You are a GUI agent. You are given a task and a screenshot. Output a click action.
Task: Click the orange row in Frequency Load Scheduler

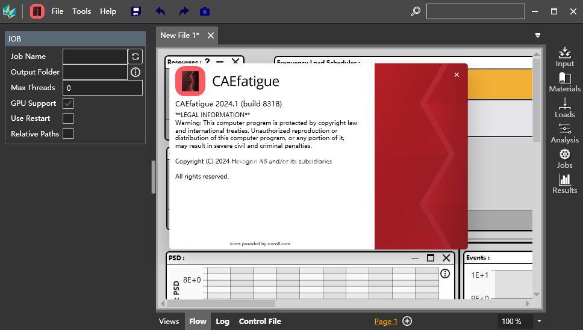coord(500,84)
